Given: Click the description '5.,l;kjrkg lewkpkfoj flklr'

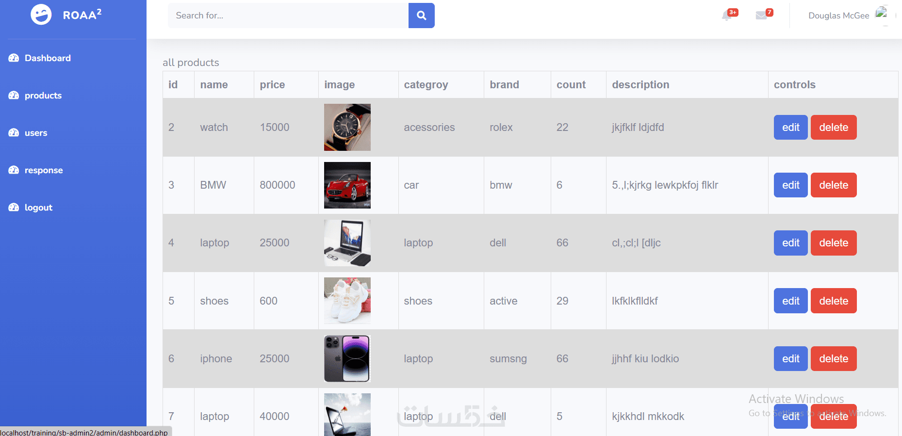Looking at the screenshot, I should pyautogui.click(x=665, y=185).
